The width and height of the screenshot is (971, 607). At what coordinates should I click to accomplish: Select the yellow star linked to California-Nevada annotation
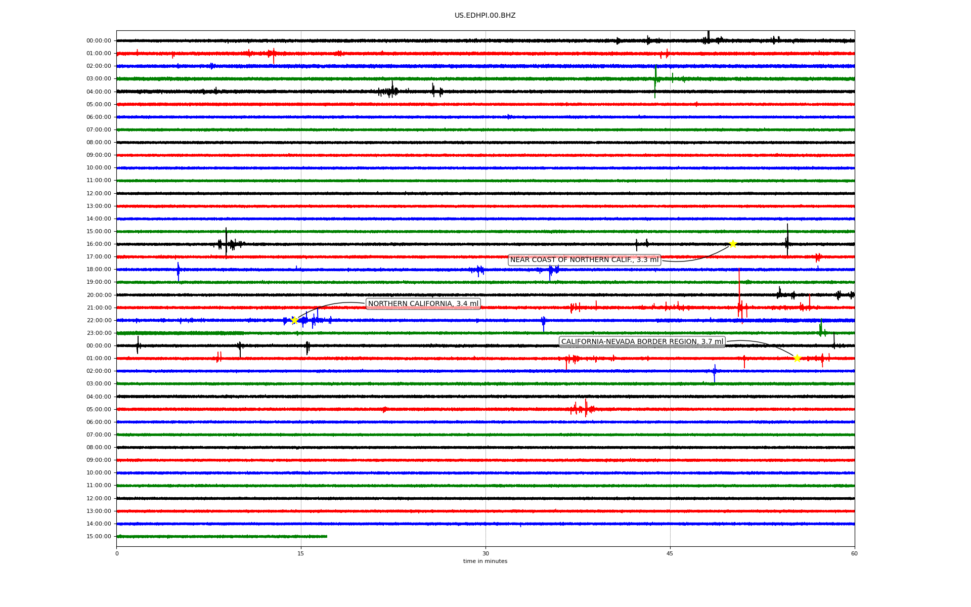click(797, 358)
